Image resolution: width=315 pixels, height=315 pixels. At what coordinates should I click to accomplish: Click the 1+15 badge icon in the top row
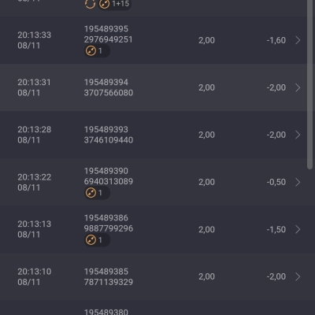pyautogui.click(x=115, y=4)
